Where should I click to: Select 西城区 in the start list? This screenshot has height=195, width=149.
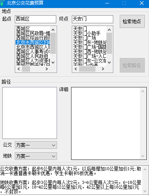pos(33,29)
